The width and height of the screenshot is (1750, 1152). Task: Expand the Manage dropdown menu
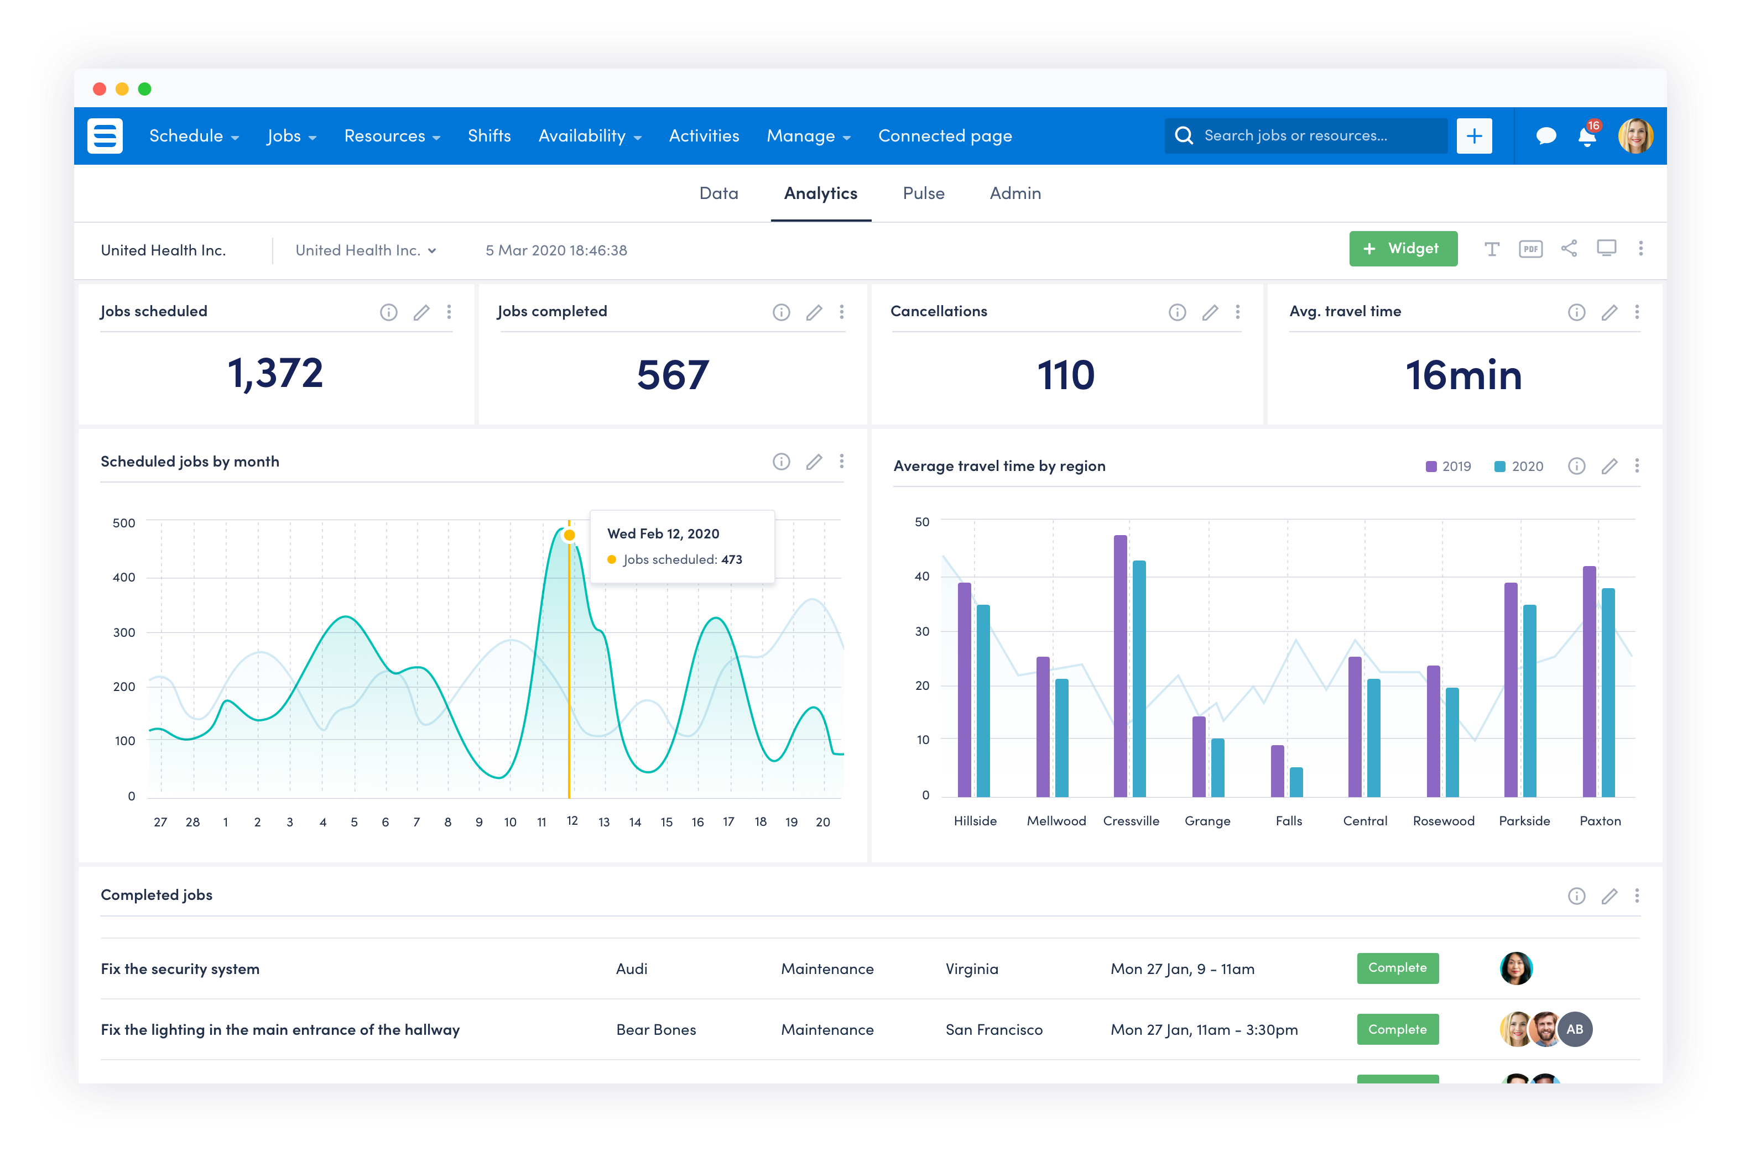click(808, 137)
